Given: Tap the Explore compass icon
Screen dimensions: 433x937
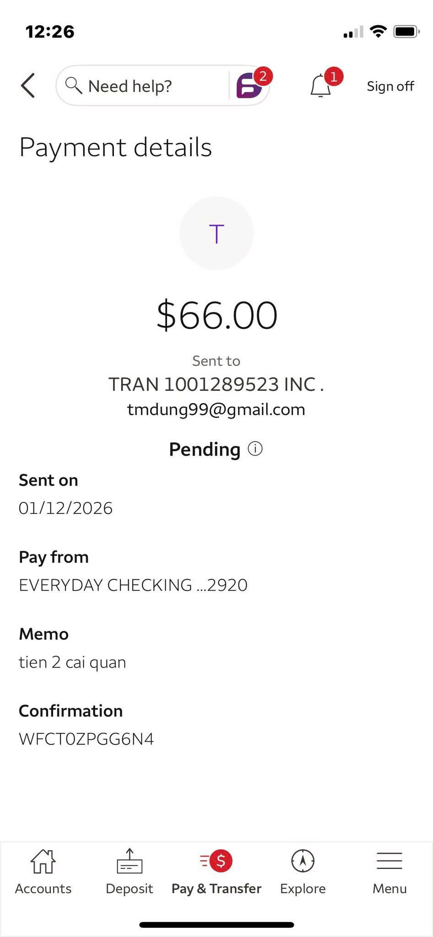Looking at the screenshot, I should [303, 861].
